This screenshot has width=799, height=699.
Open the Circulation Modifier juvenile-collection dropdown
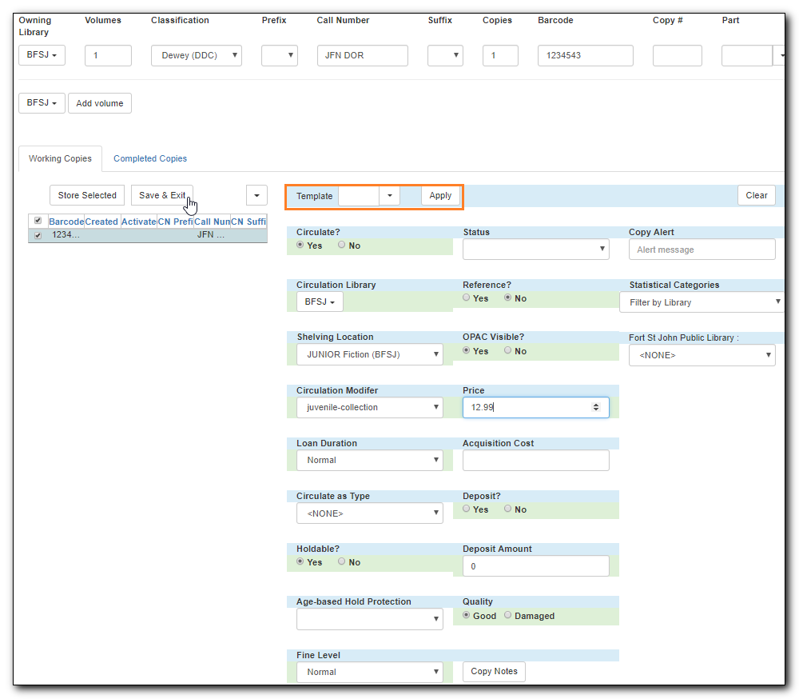[370, 407]
